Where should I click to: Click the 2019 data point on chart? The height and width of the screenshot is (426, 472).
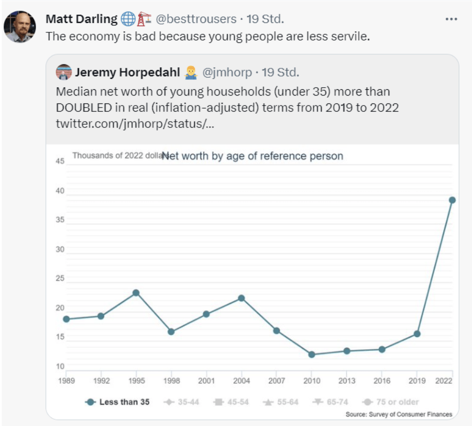point(417,334)
